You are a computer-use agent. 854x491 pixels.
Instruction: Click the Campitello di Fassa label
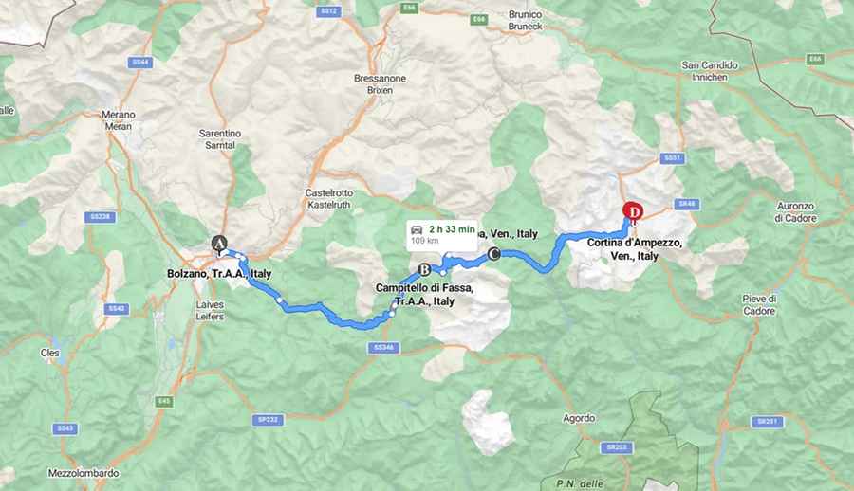coord(424,294)
